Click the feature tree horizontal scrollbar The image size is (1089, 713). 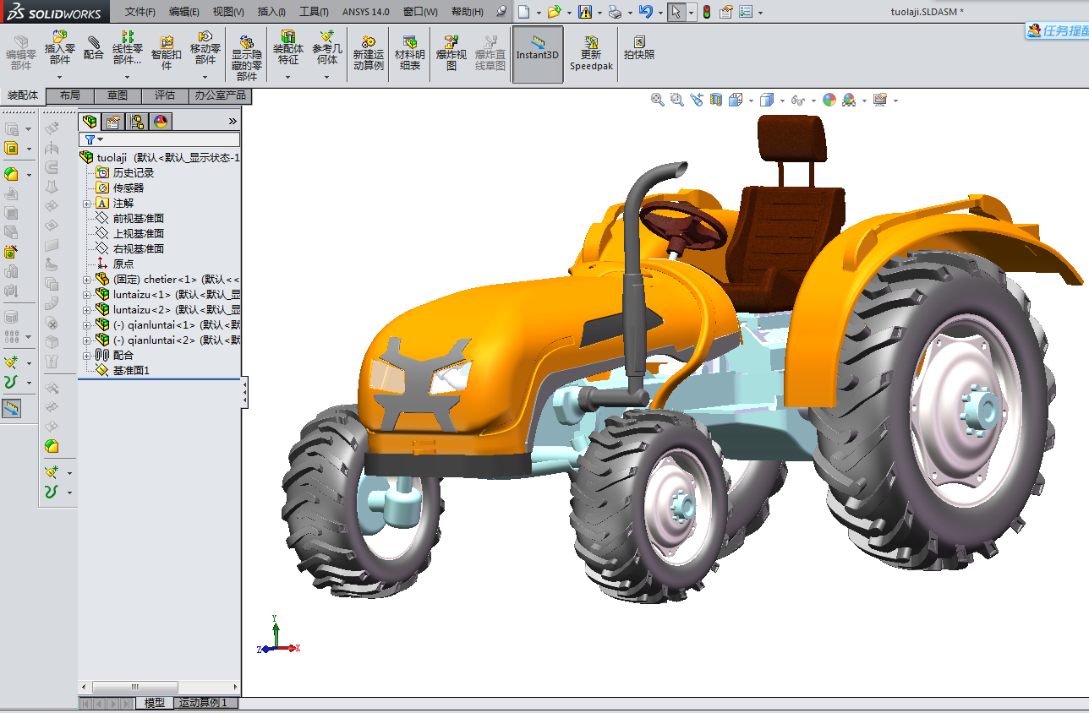pos(135,688)
